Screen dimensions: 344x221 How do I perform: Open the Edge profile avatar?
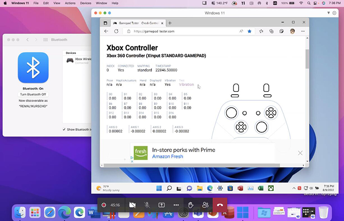point(292,31)
